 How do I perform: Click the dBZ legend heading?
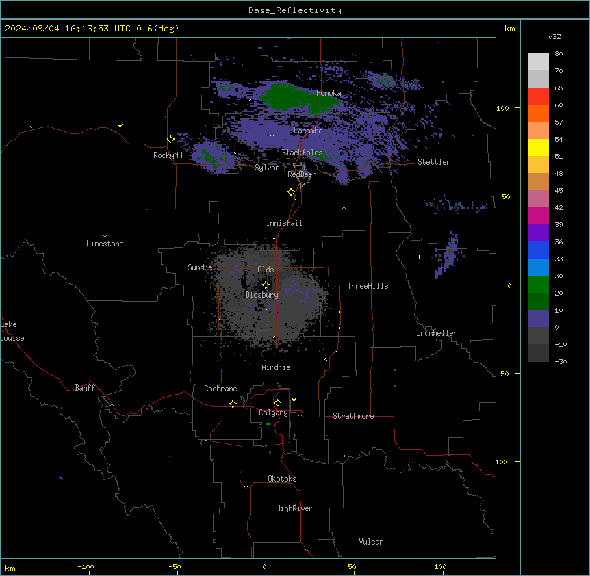[x=554, y=36]
